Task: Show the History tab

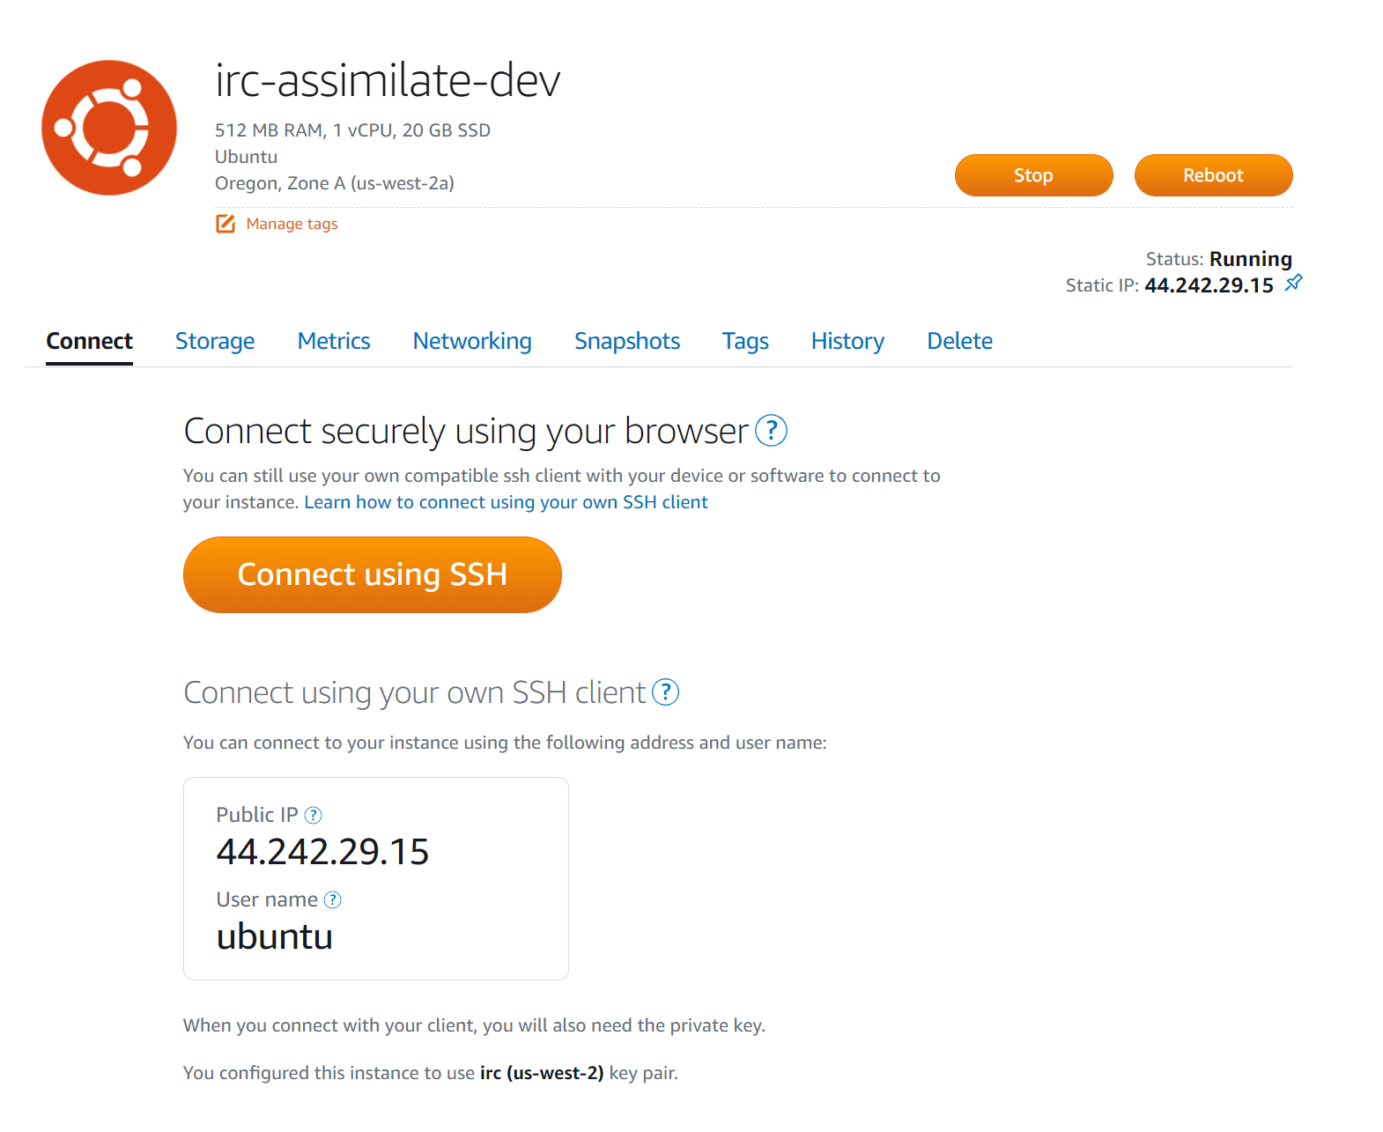Action: (x=847, y=341)
